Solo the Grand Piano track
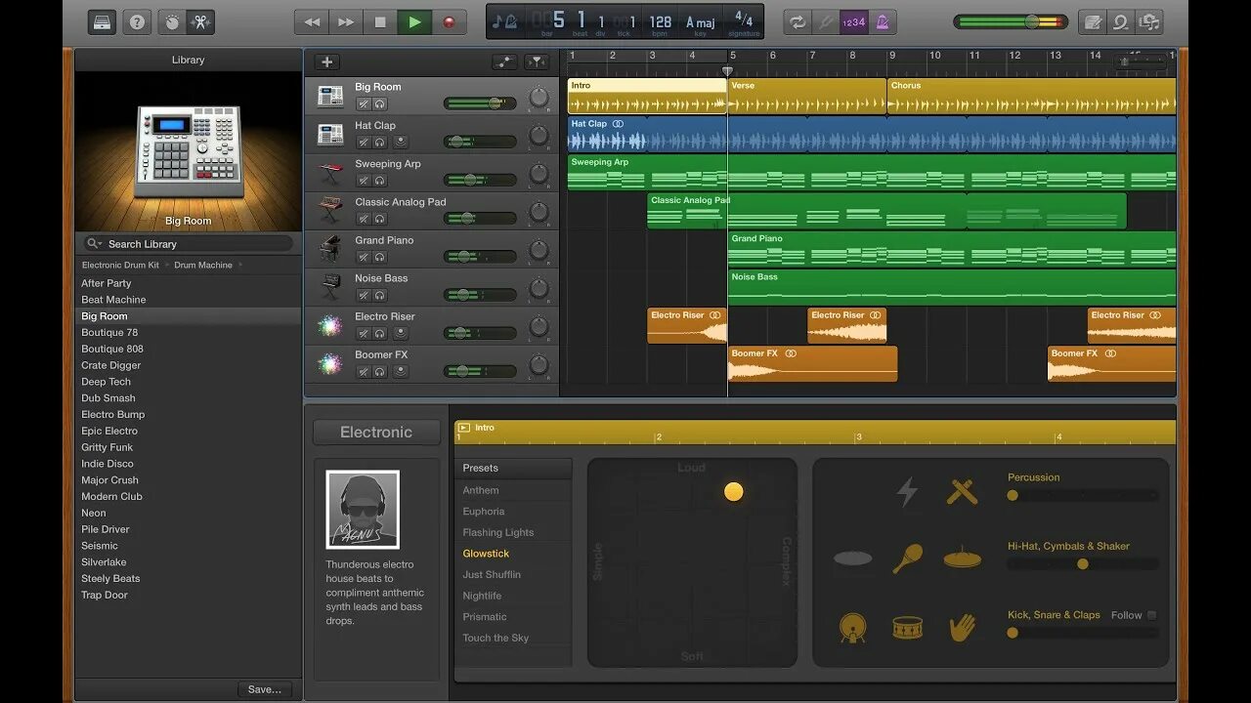The height and width of the screenshot is (703, 1251). coord(380,257)
